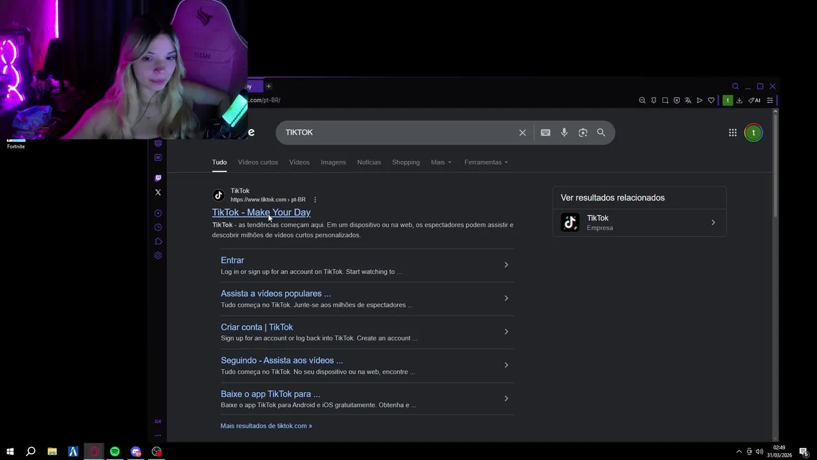Open Spotify from the taskbar
Screen dimensions: 817x460
coord(115,452)
